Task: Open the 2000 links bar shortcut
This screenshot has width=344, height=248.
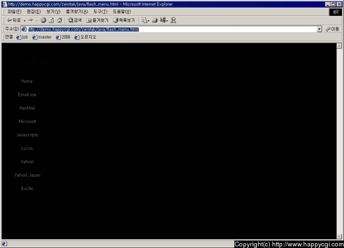Action: click(63, 37)
